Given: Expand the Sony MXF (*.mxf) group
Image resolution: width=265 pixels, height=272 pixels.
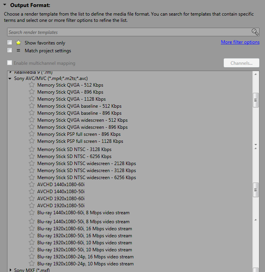Looking at the screenshot, I should [11, 270].
